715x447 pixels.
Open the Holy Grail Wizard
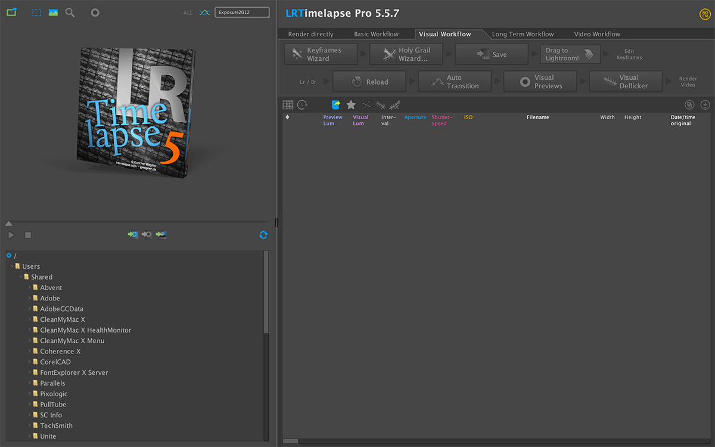[406, 54]
